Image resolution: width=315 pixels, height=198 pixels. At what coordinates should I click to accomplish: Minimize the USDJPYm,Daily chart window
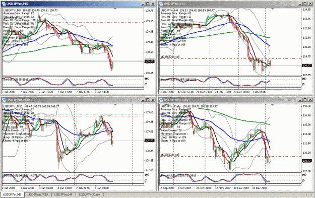pos(300,100)
